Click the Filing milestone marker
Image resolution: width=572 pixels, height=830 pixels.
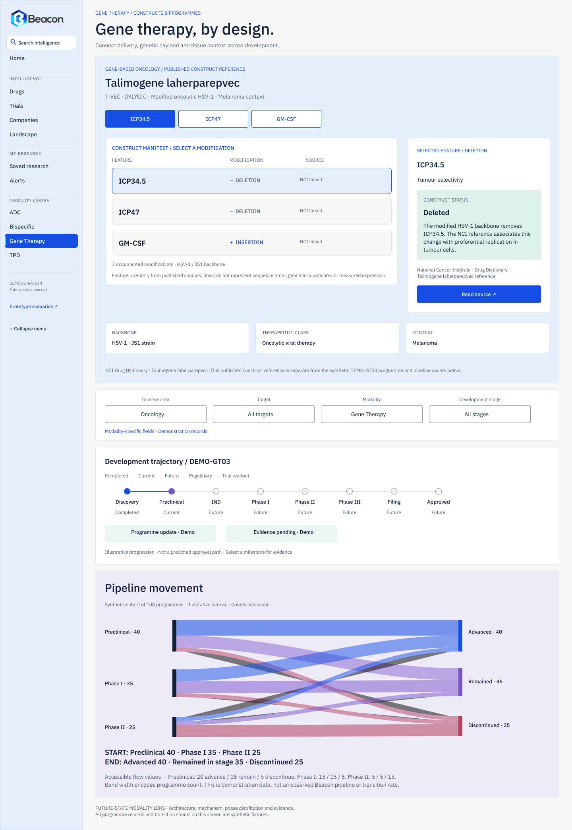pyautogui.click(x=394, y=491)
